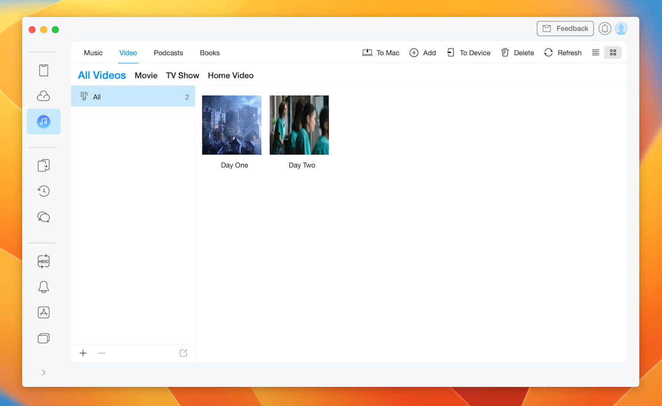Open the messages chat sidebar icon
662x406 pixels.
pyautogui.click(x=43, y=217)
